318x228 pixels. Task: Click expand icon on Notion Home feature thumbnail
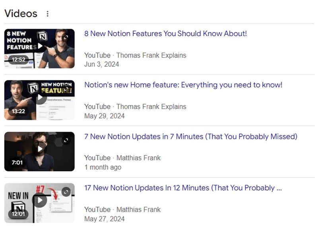click(x=66, y=88)
